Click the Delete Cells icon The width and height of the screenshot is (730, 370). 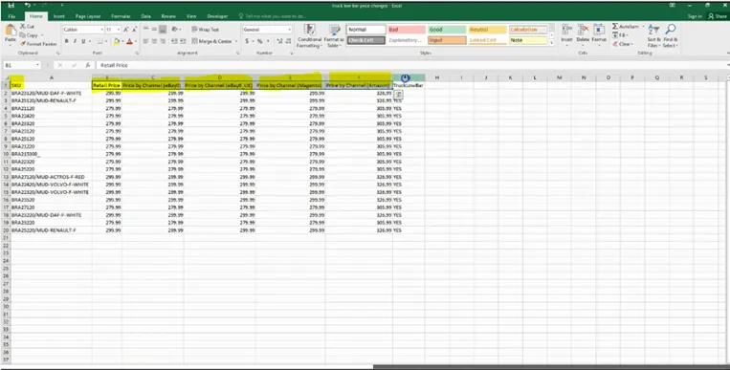583,31
